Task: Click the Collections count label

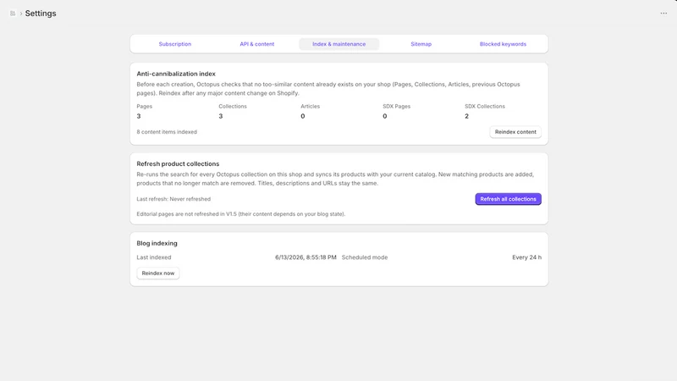Action: click(x=233, y=107)
